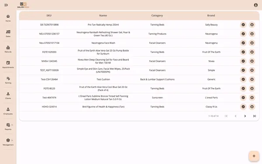
Task: Select SKU SB-732907010898 cell
Action: pyautogui.click(x=49, y=25)
